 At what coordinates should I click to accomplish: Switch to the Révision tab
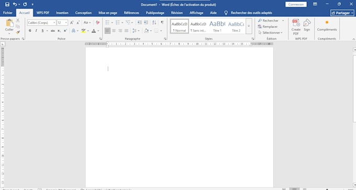pyautogui.click(x=177, y=13)
